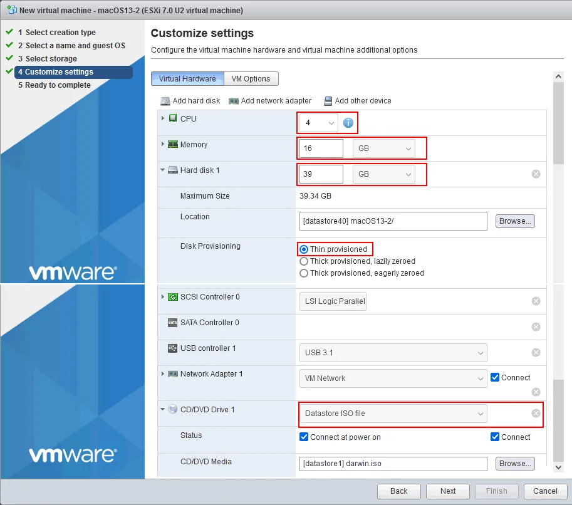Expand the Memory settings row

coord(164,144)
